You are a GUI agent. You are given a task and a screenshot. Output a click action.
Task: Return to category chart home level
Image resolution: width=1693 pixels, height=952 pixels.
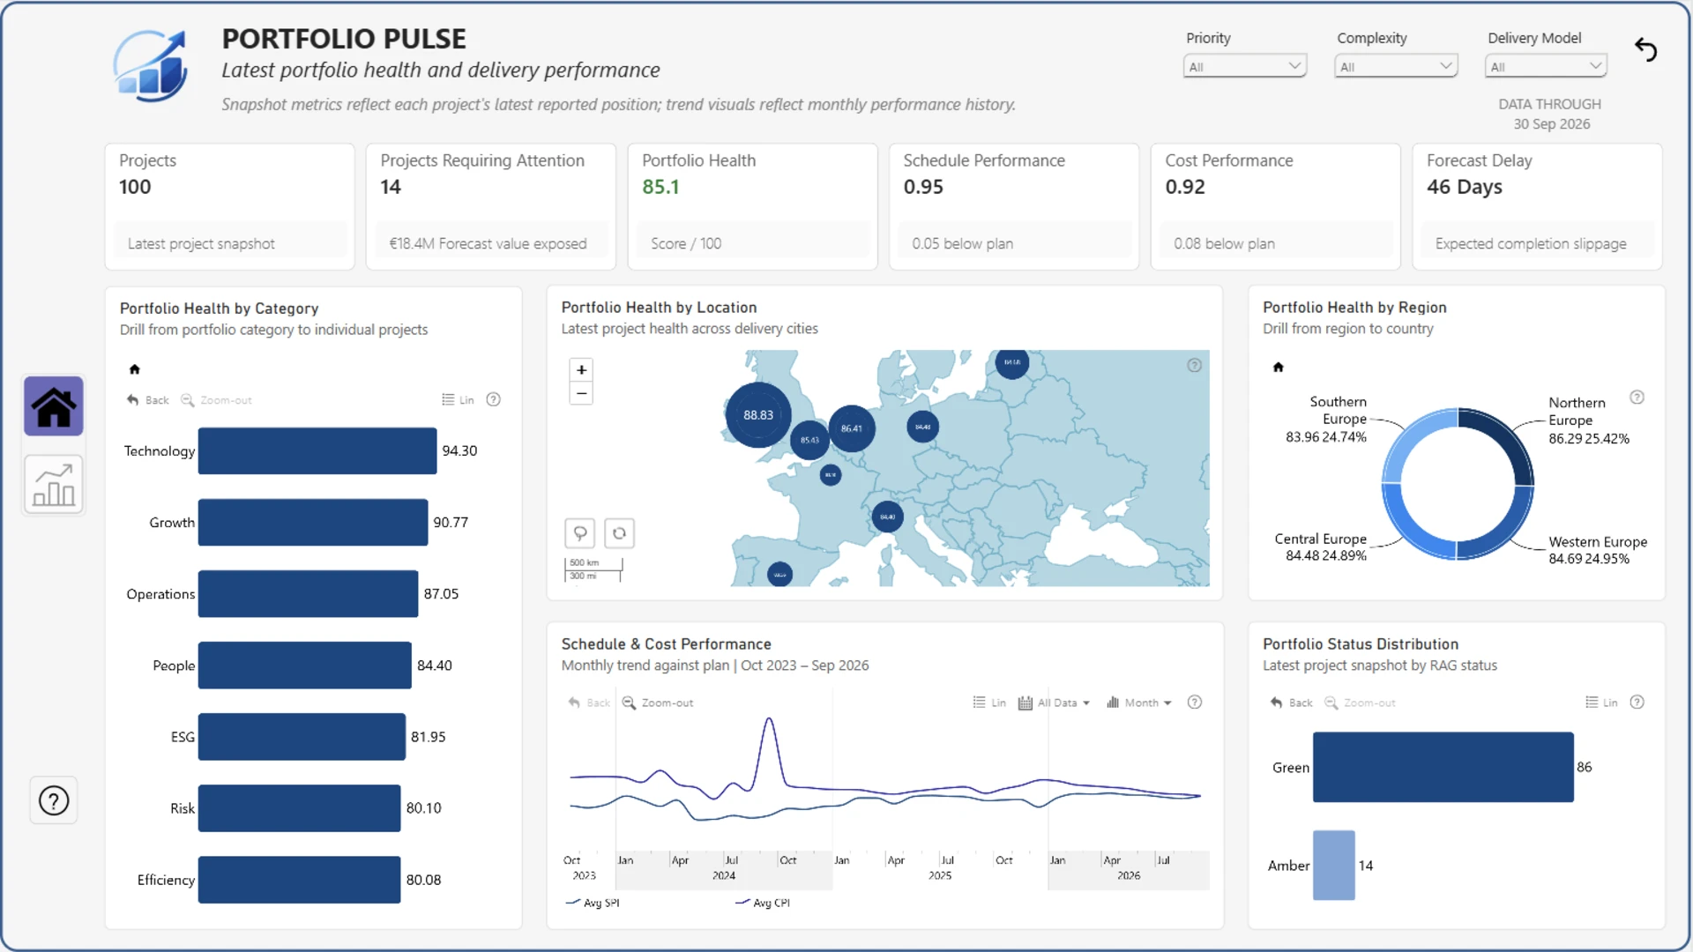(x=135, y=369)
